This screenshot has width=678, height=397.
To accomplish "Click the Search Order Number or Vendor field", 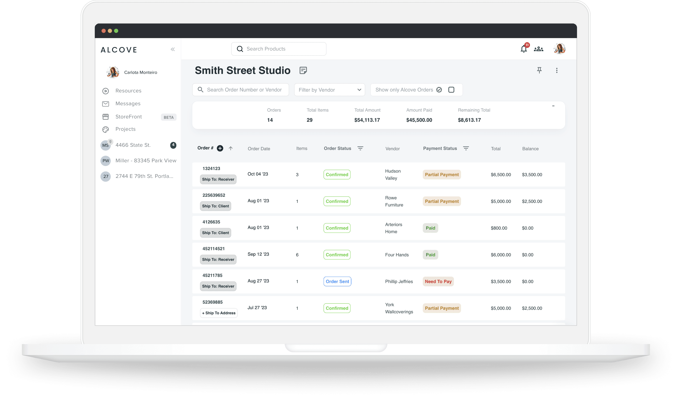I will (x=244, y=90).
